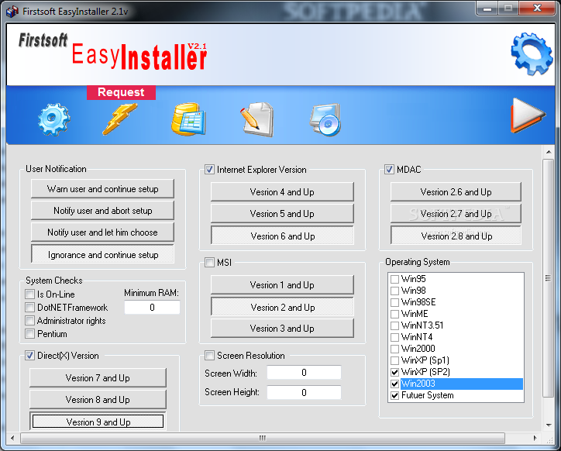Check WinNT4 in Operating System list
This screenshot has height=451, width=561.
pos(394,337)
